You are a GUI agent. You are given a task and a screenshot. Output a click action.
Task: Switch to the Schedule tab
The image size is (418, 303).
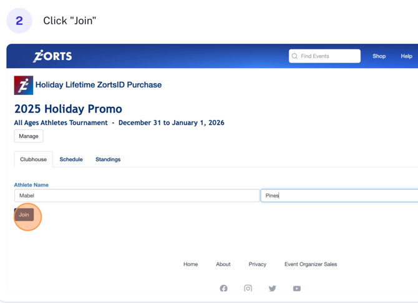pyautogui.click(x=71, y=159)
